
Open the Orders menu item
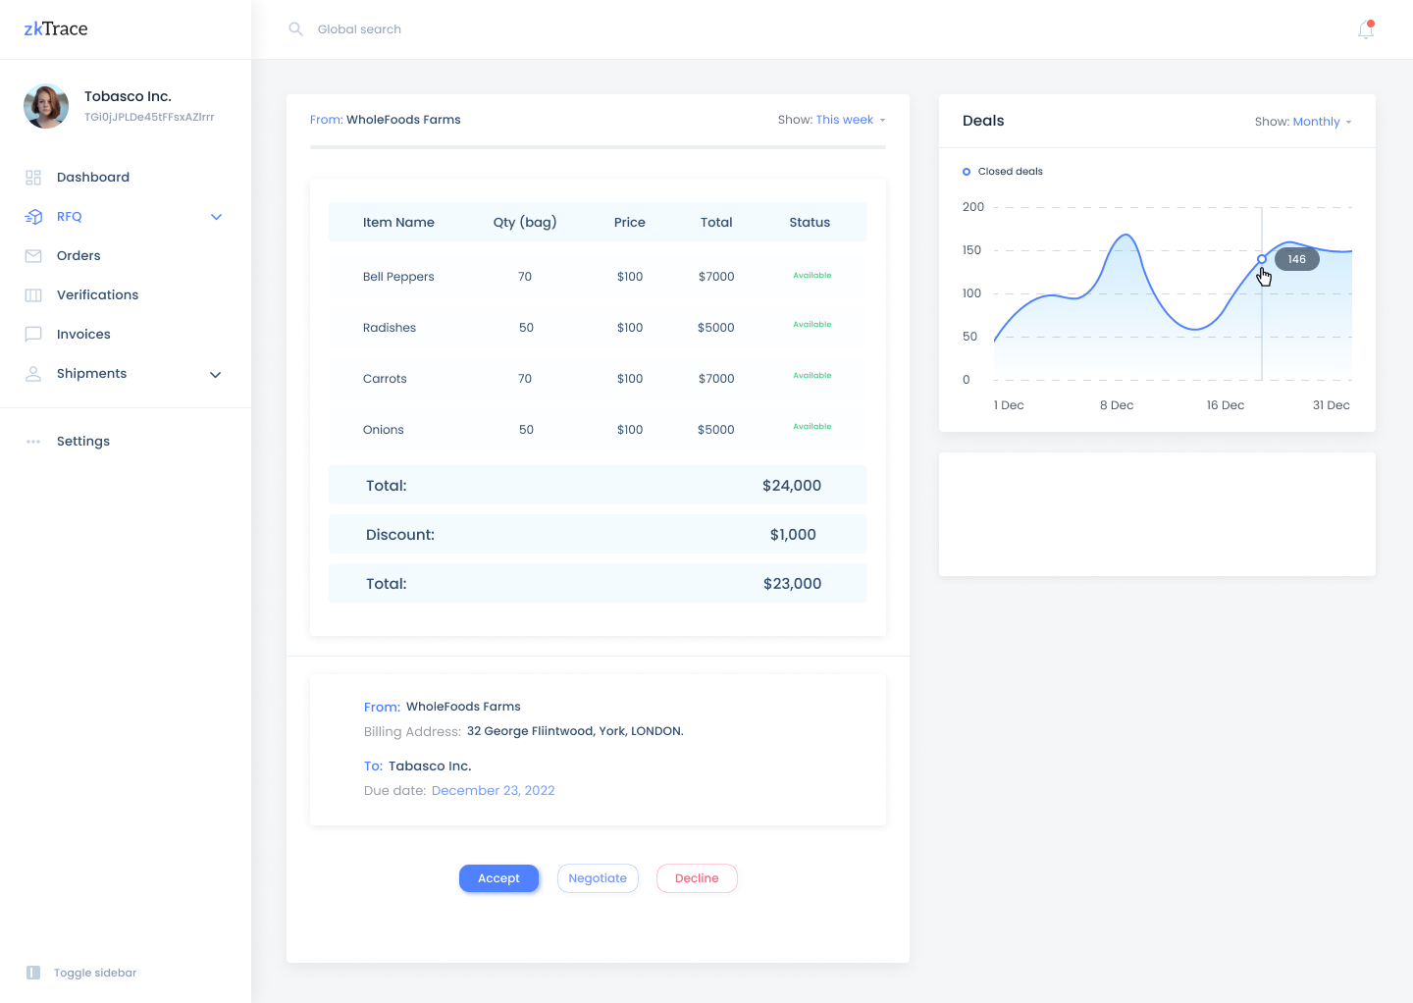(78, 256)
